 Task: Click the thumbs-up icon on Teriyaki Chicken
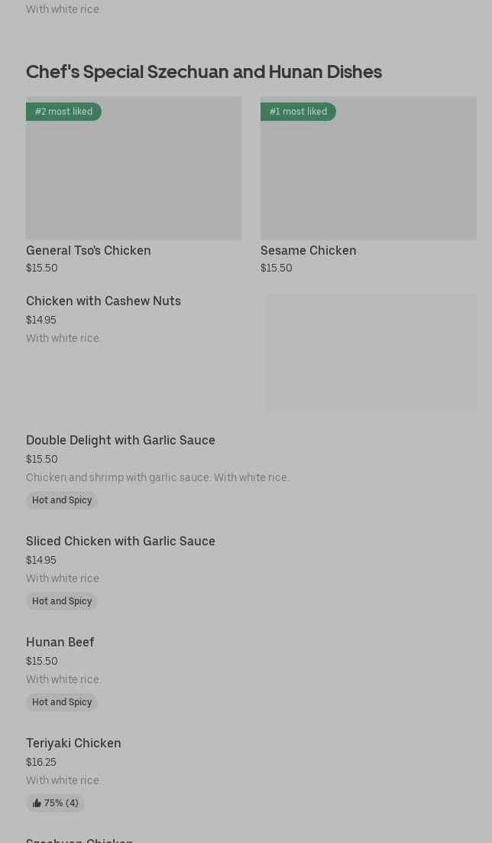click(37, 803)
